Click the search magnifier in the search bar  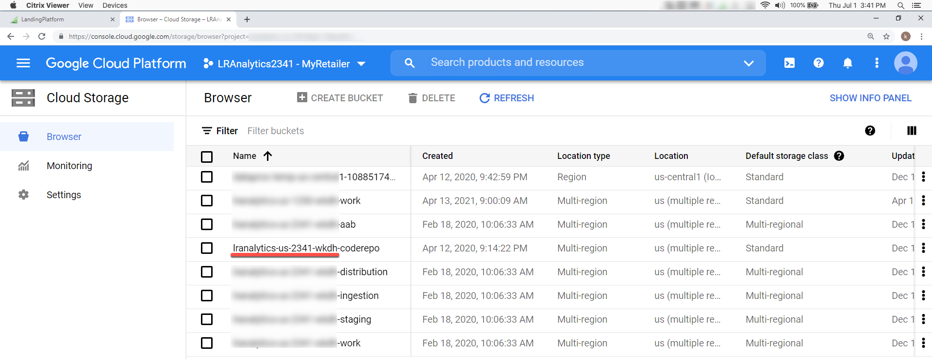point(410,63)
